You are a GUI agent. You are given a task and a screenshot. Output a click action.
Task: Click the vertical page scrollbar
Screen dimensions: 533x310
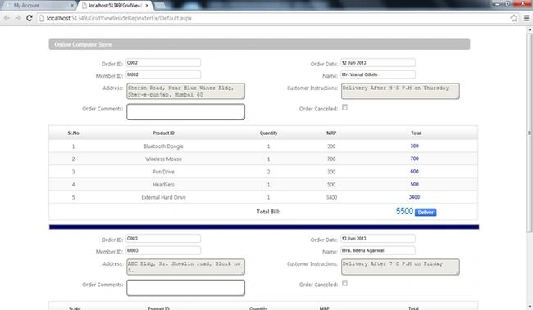[529, 133]
